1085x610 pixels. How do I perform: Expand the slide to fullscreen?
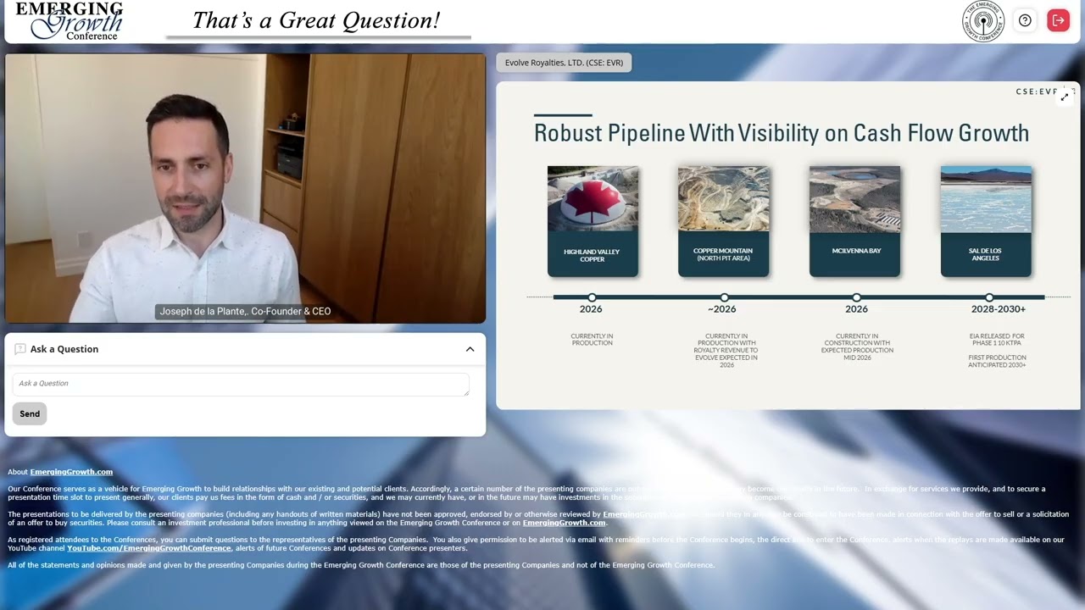[1065, 97]
